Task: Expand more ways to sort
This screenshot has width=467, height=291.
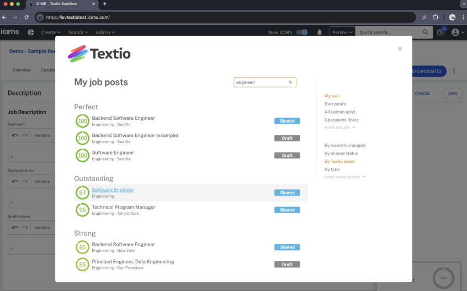Action: coord(345,177)
